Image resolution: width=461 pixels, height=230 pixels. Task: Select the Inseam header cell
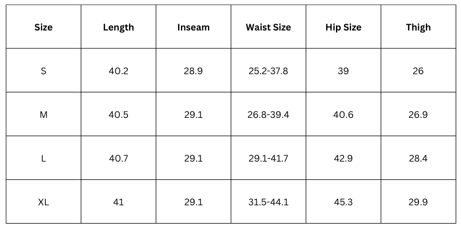click(x=193, y=27)
